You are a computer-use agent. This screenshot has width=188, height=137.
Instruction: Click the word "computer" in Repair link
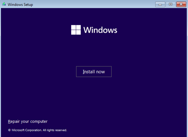pos(39,121)
